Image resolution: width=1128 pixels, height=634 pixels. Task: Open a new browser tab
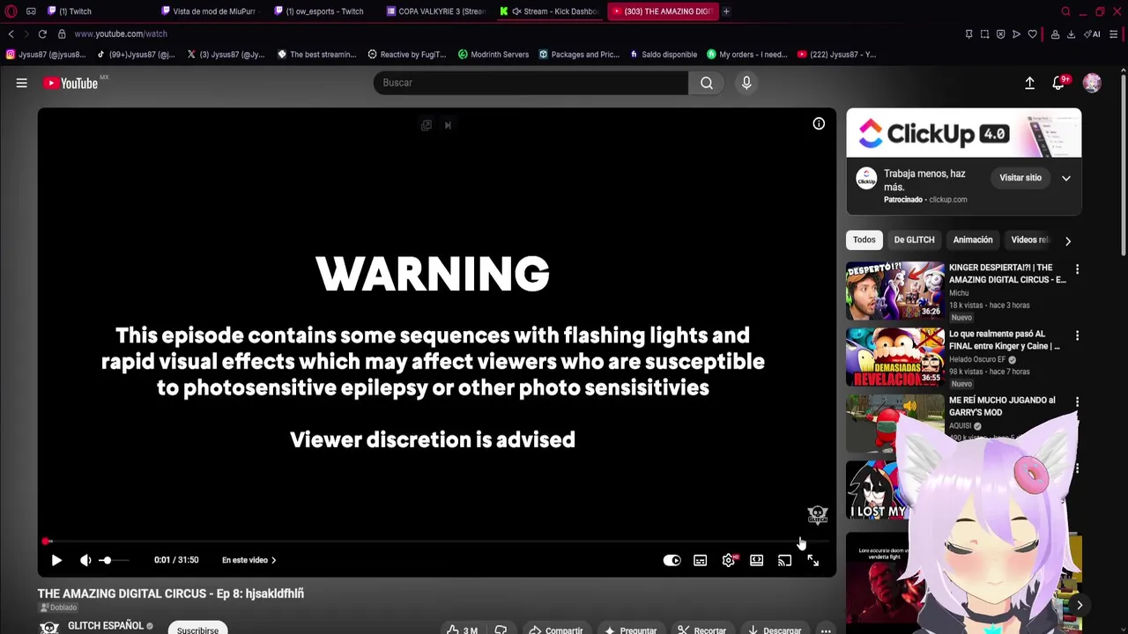coord(726,11)
